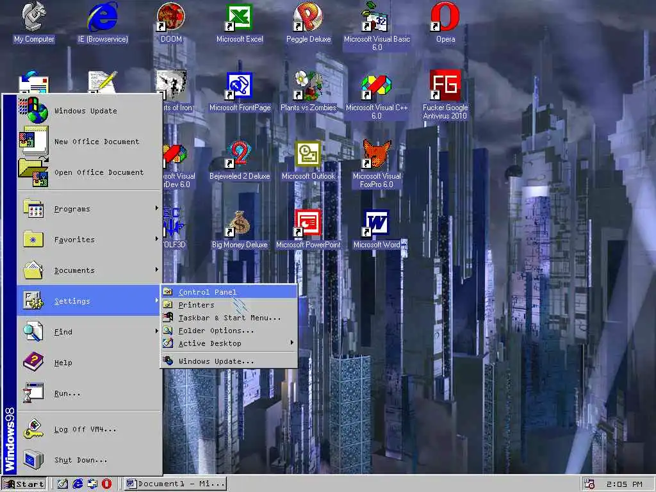
Task: Open Control Panel from Settings submenu
Action: pos(229,292)
